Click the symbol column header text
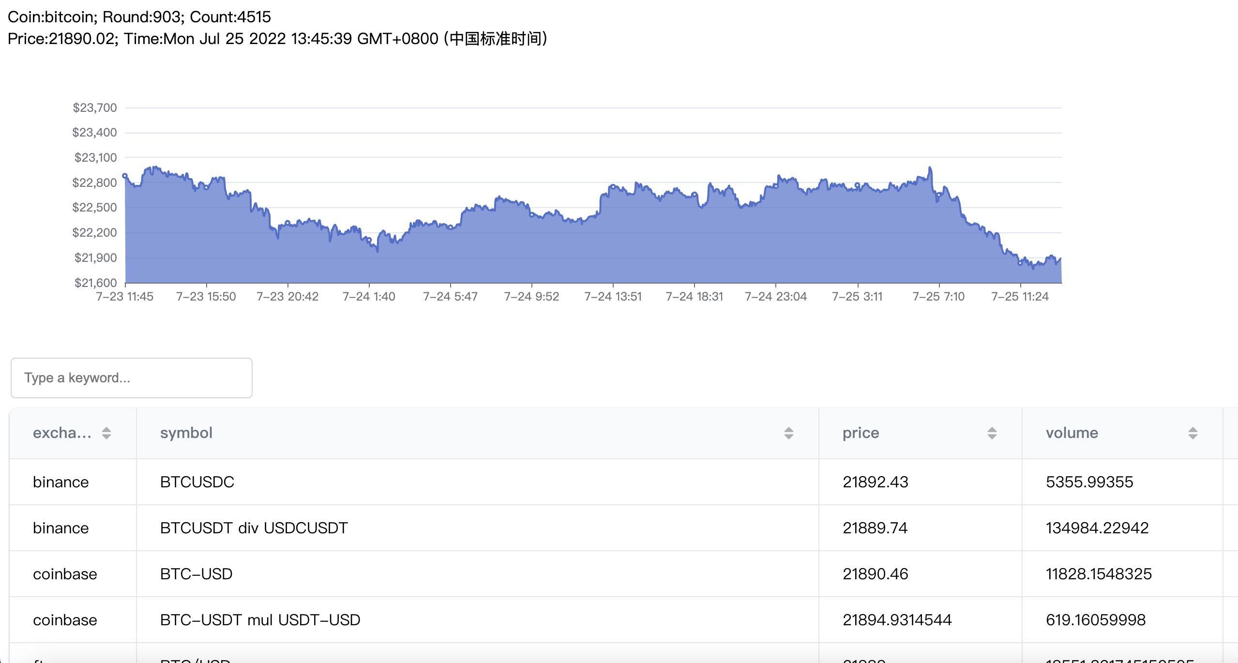The height and width of the screenshot is (663, 1238). point(186,433)
